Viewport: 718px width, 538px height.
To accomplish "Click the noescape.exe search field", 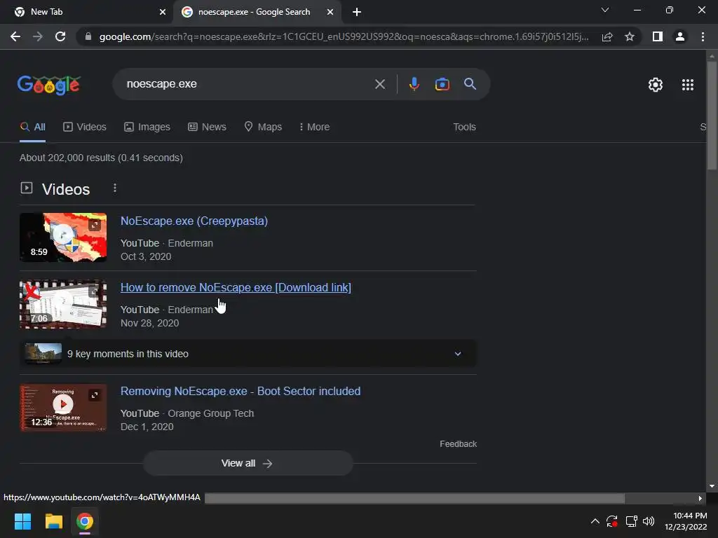I will pos(248,84).
